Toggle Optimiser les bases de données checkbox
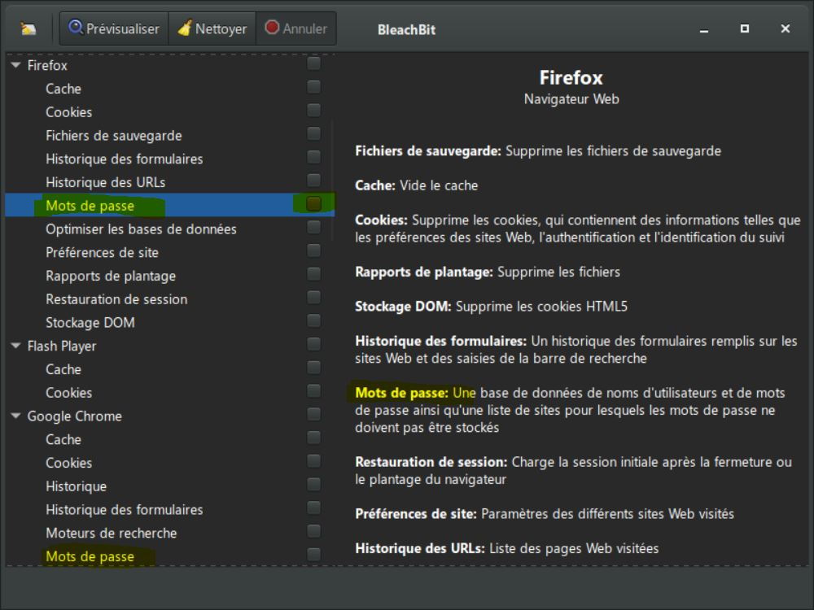The height and width of the screenshot is (610, 814). click(x=313, y=227)
